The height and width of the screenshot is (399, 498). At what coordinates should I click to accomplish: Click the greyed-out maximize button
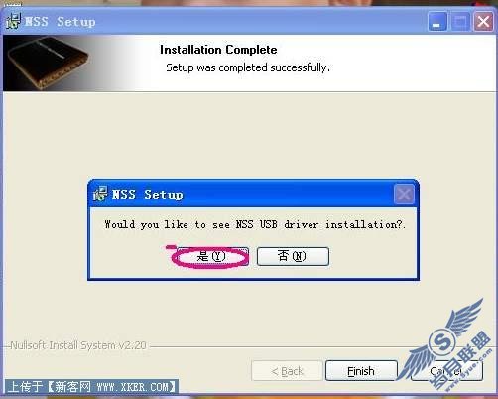pos(460,22)
